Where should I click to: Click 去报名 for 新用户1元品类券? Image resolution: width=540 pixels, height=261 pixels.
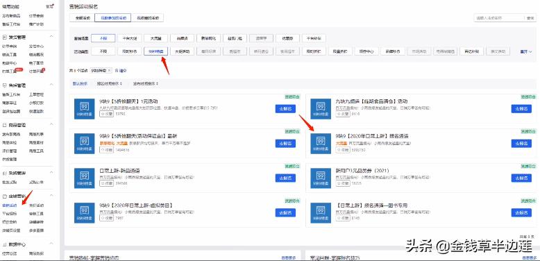521,178
